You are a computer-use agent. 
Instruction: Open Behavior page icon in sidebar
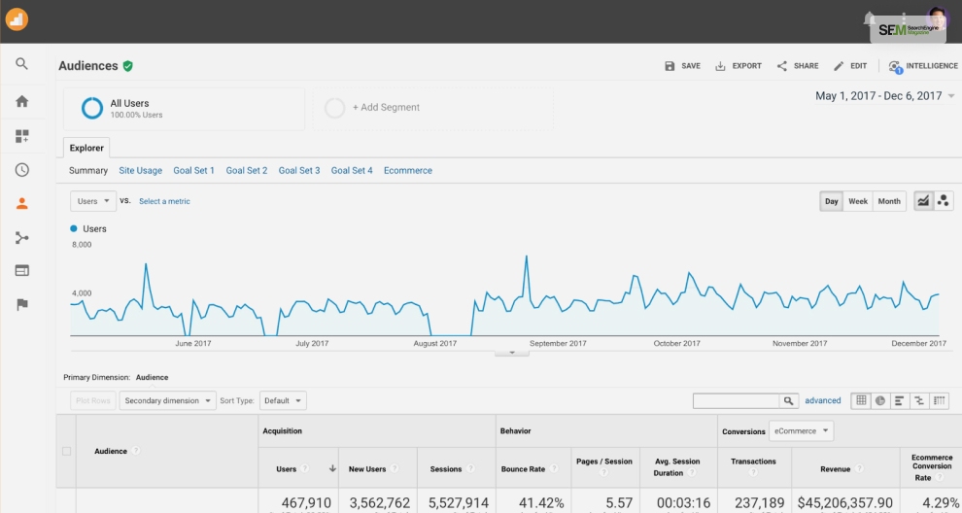click(22, 271)
